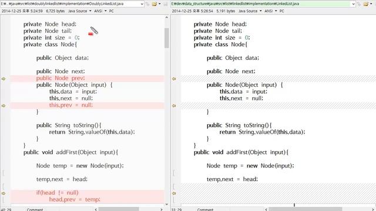
Task: Open right browse-folder dropdown arrow
Action: [x=371, y=4]
